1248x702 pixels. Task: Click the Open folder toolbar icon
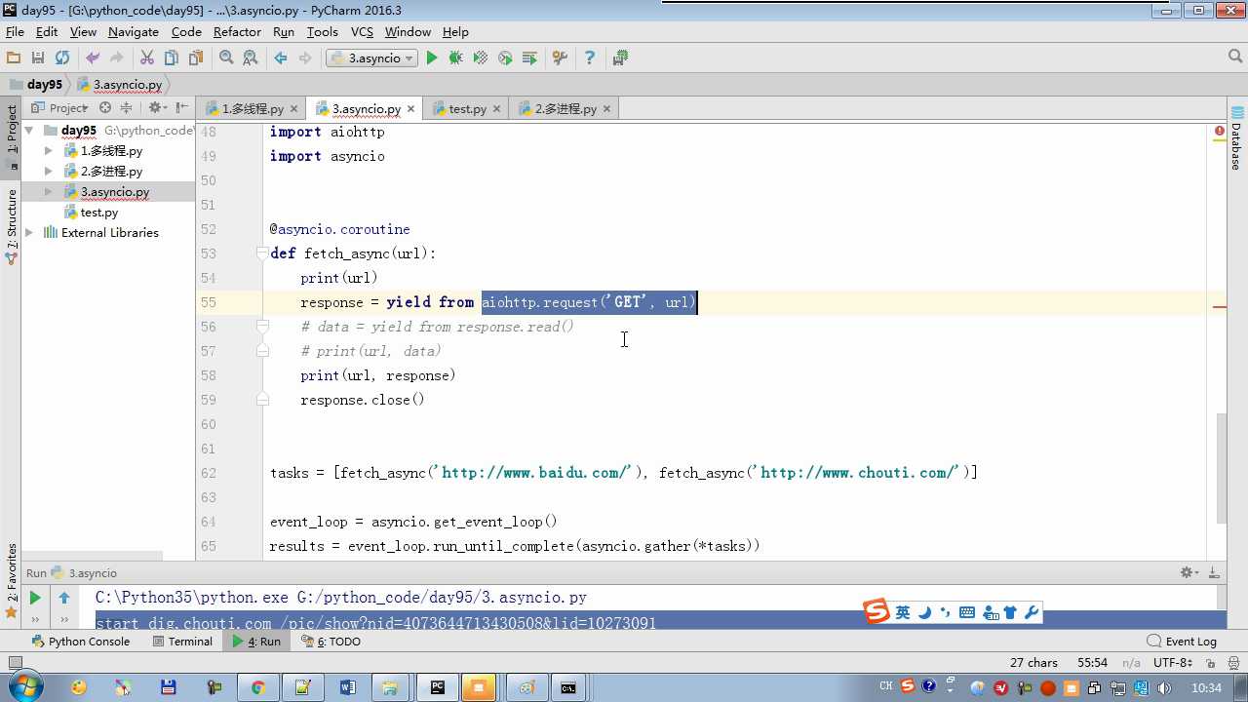[14, 58]
